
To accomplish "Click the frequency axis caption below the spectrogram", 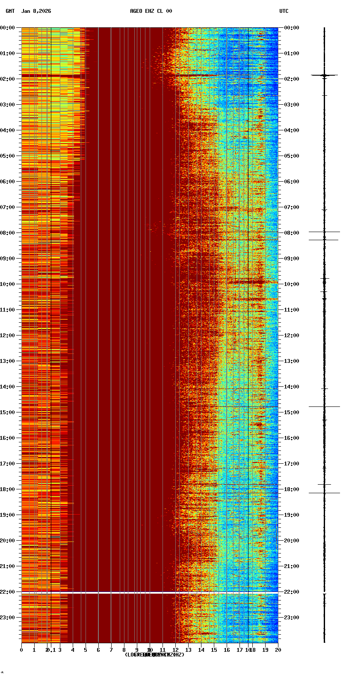I will point(154,655).
